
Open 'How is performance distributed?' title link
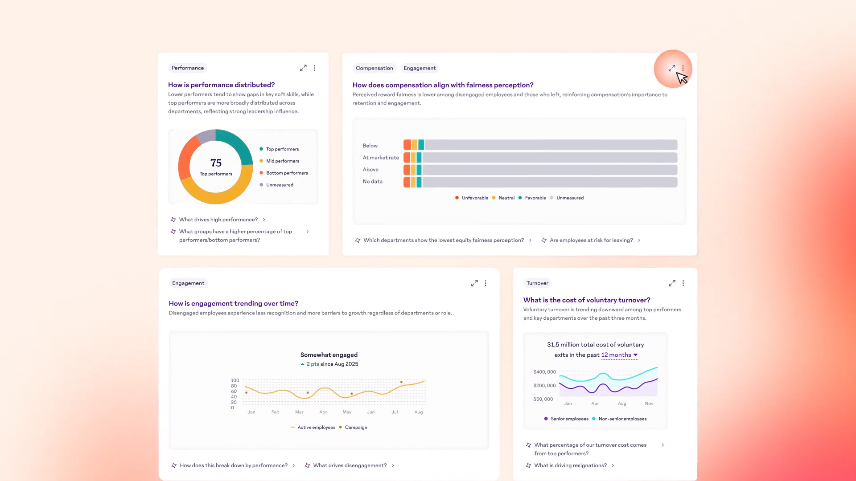[221, 85]
